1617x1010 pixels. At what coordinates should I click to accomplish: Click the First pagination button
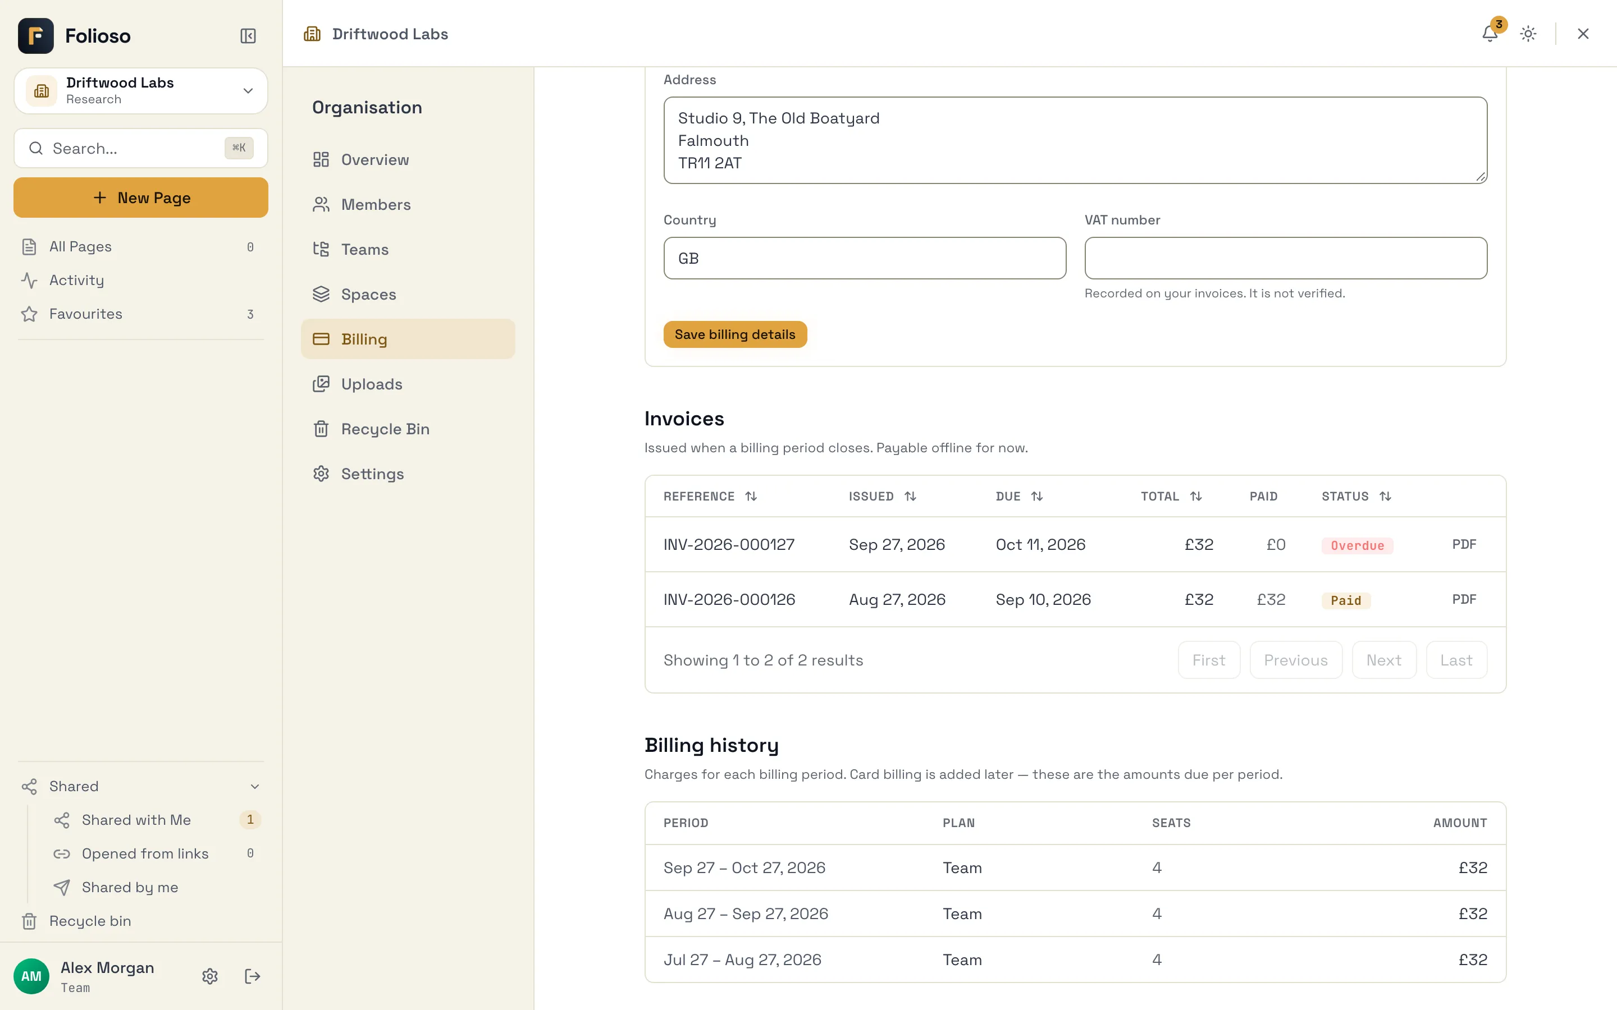click(x=1209, y=660)
